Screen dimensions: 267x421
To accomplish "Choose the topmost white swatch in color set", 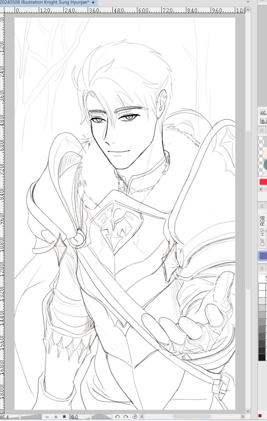I will coord(262,287).
